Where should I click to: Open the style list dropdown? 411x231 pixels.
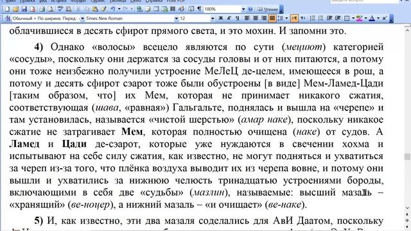pyautogui.click(x=82, y=19)
